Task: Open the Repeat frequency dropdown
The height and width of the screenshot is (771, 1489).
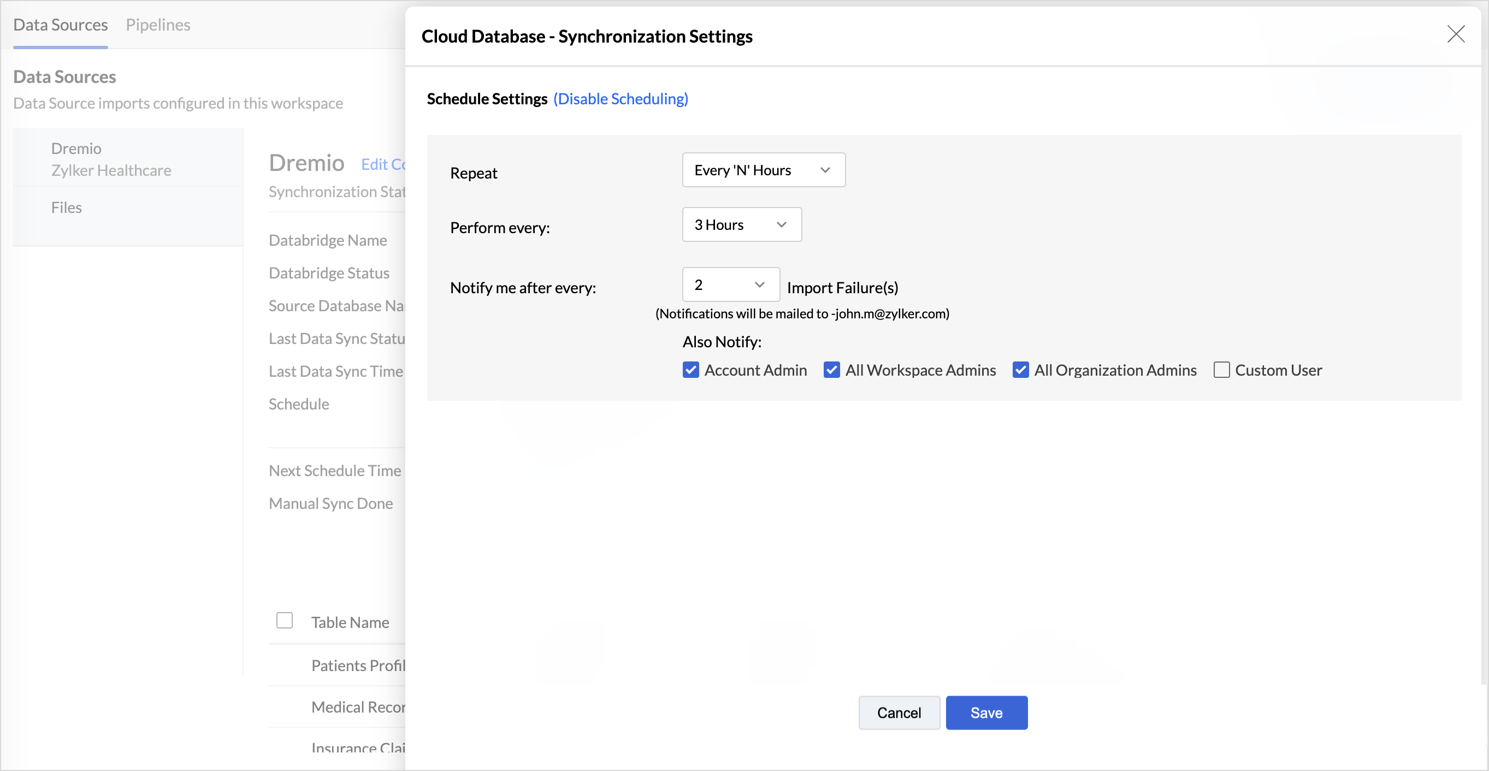Action: tap(763, 170)
